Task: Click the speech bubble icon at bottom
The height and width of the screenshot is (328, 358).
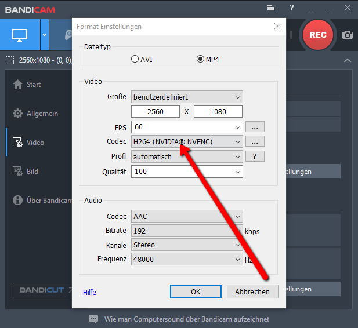Action: pyautogui.click(x=93, y=319)
